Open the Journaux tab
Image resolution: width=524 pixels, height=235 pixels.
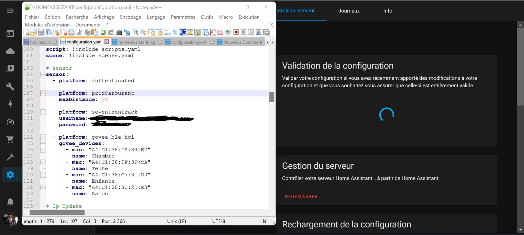(349, 11)
